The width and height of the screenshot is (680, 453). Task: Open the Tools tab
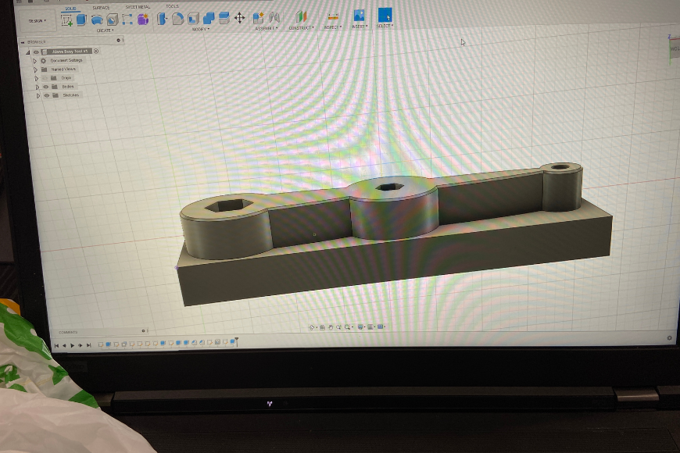pyautogui.click(x=172, y=6)
